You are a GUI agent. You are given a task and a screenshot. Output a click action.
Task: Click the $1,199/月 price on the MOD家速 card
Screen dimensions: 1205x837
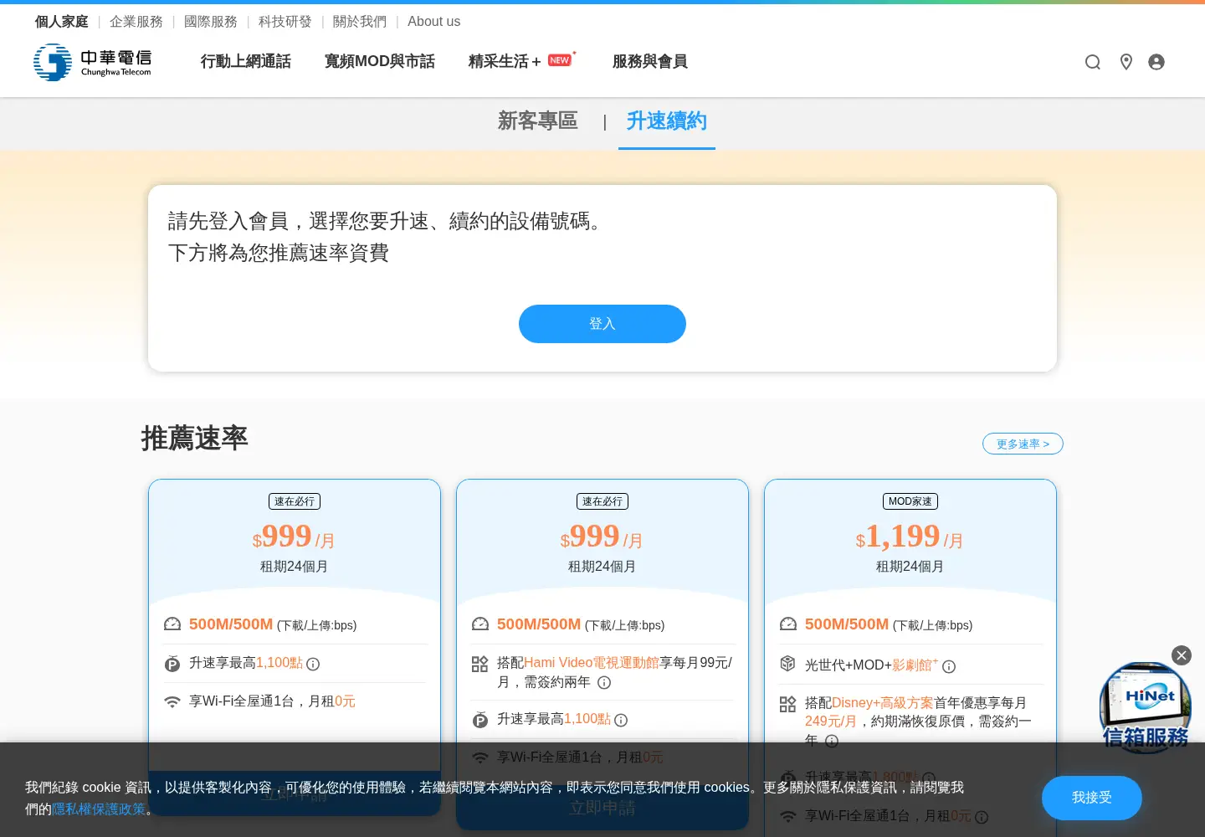tap(910, 537)
